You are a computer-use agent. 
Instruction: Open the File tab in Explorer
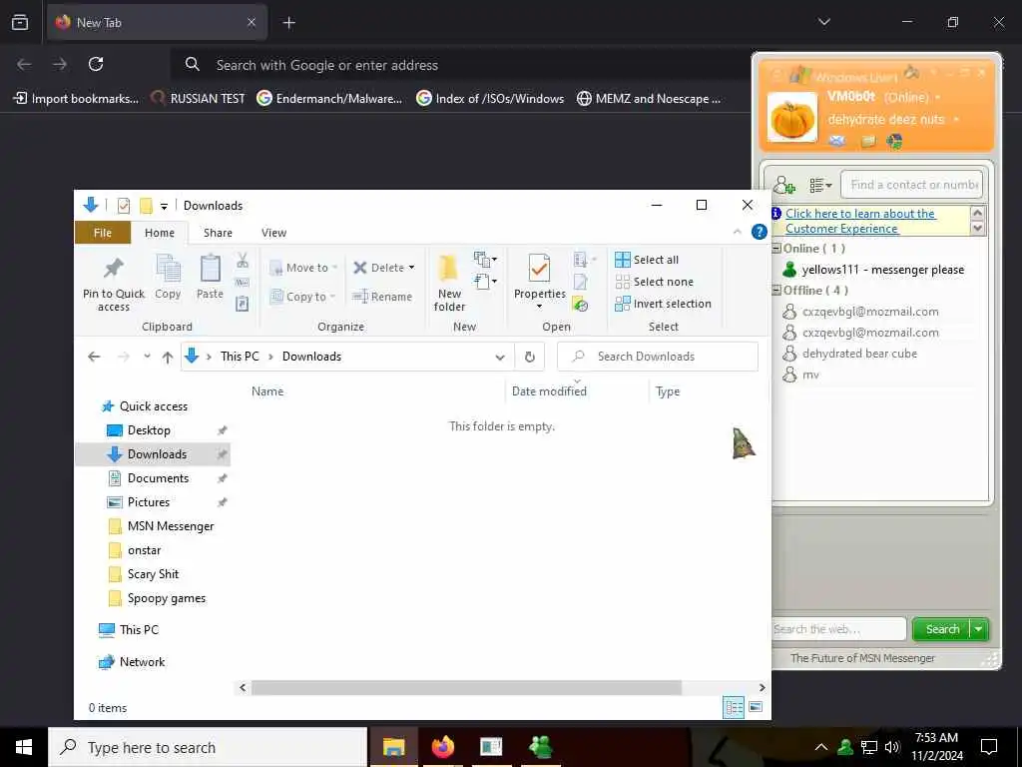103,233
